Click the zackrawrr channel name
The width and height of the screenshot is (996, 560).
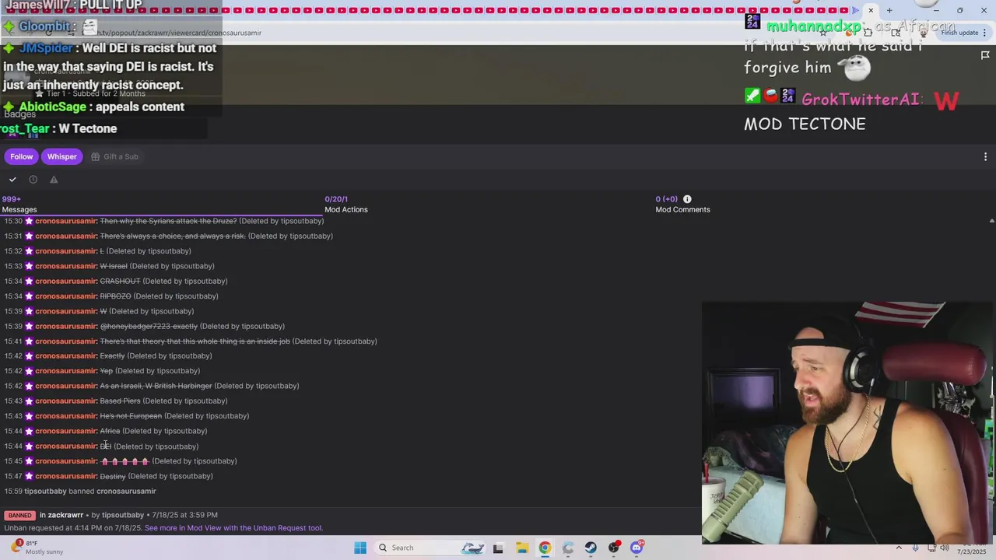tap(65, 515)
